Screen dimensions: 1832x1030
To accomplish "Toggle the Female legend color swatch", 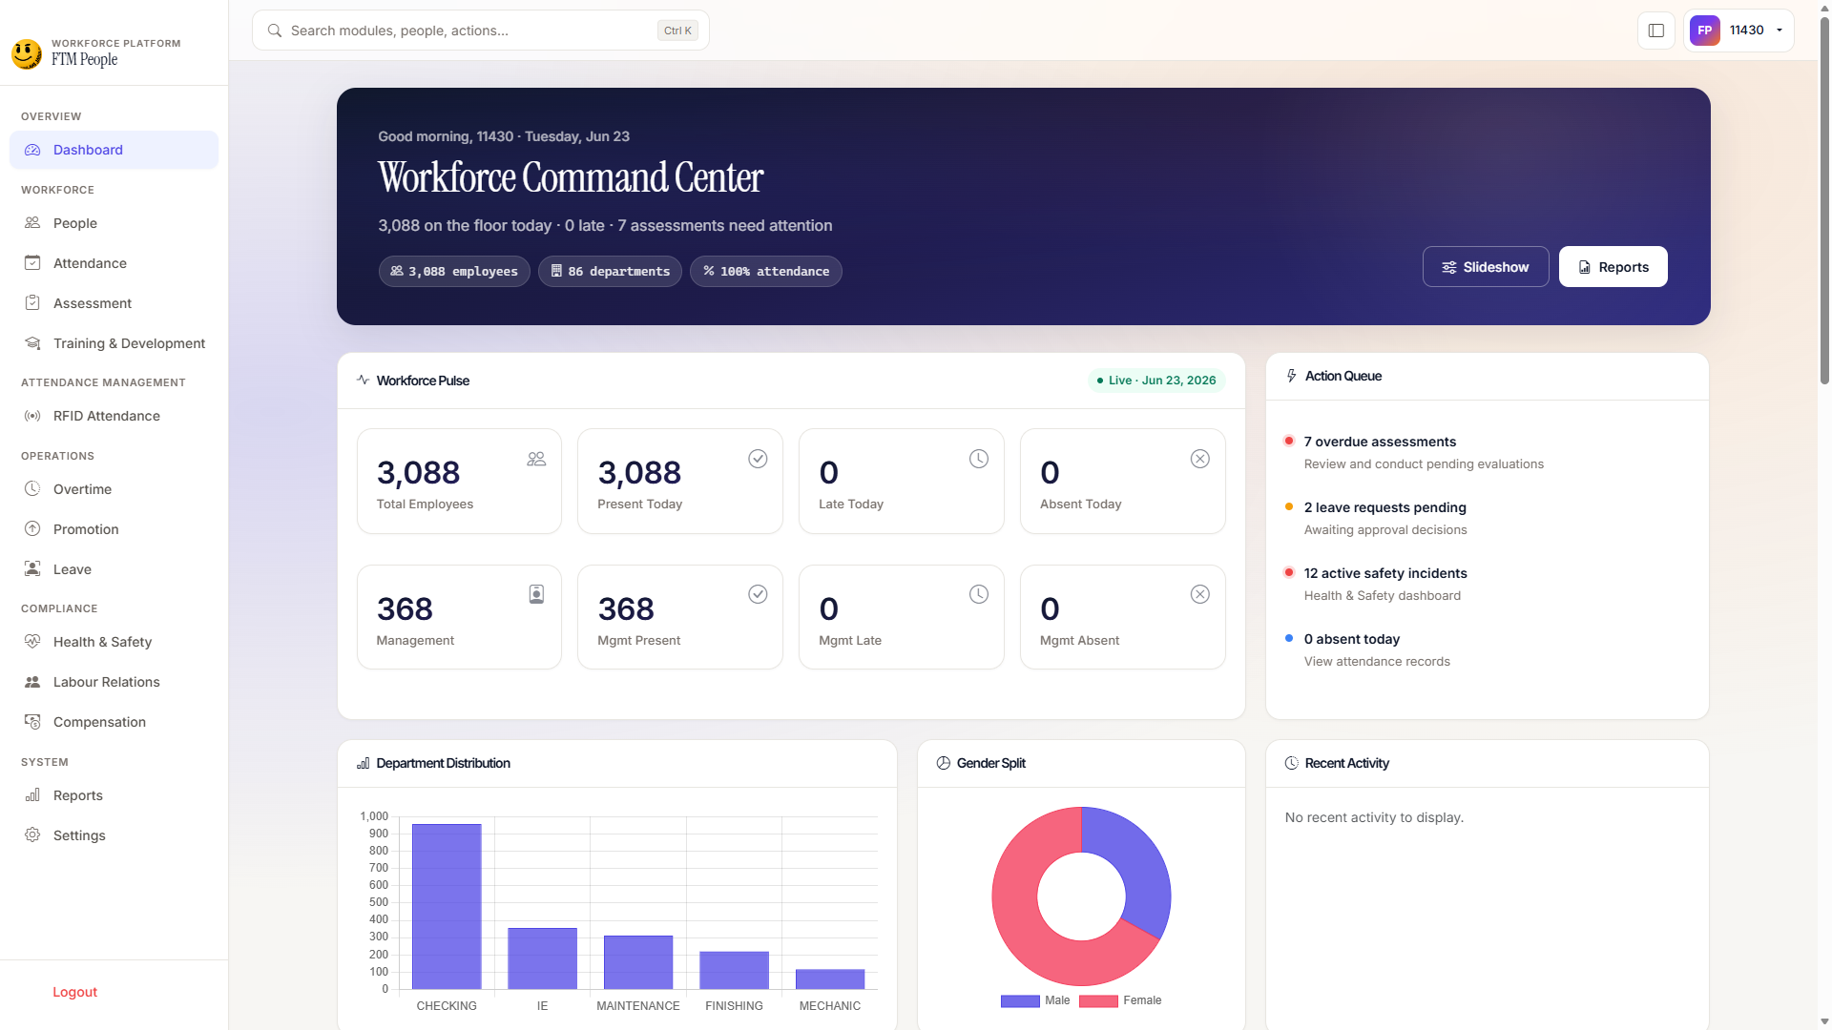I will (1098, 1000).
